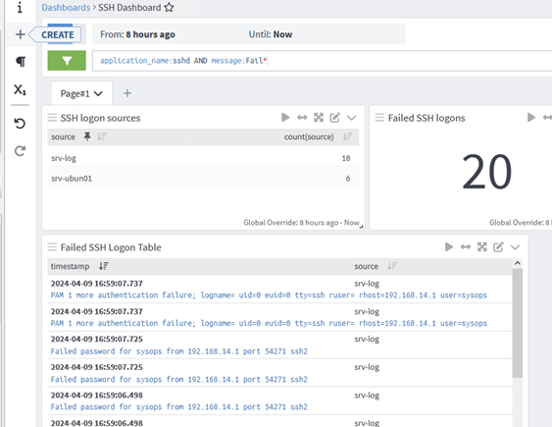The image size is (552, 427).
Task: Select the srv-ubun01 row in sources
Action: [x=203, y=179]
